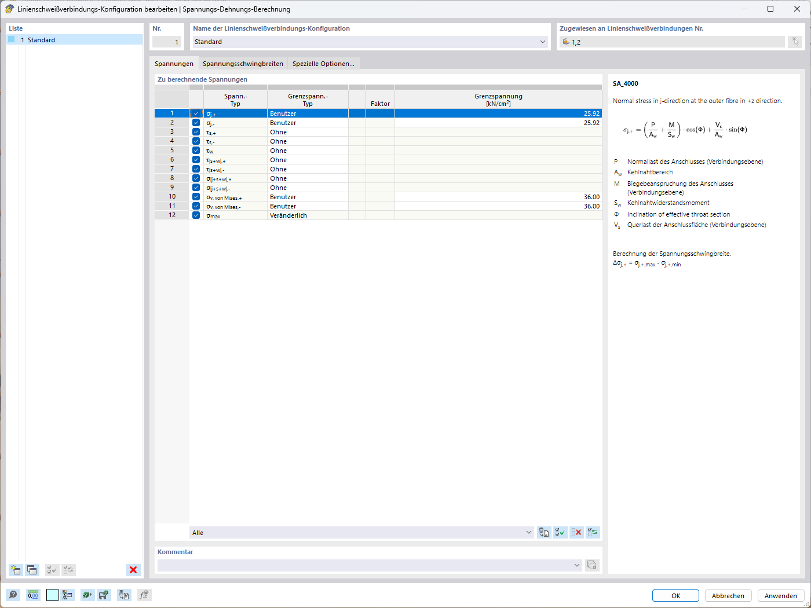Switch to the Spannungsschwingbreiten tab
This screenshot has width=811, height=608.
243,64
